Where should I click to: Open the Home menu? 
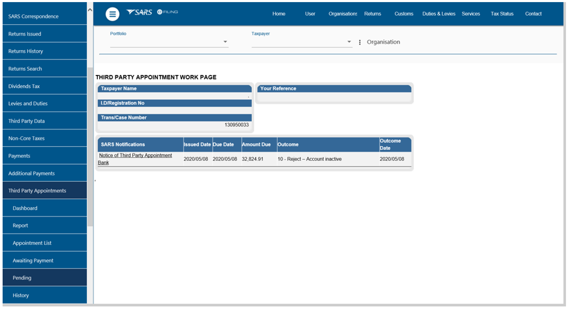click(279, 14)
